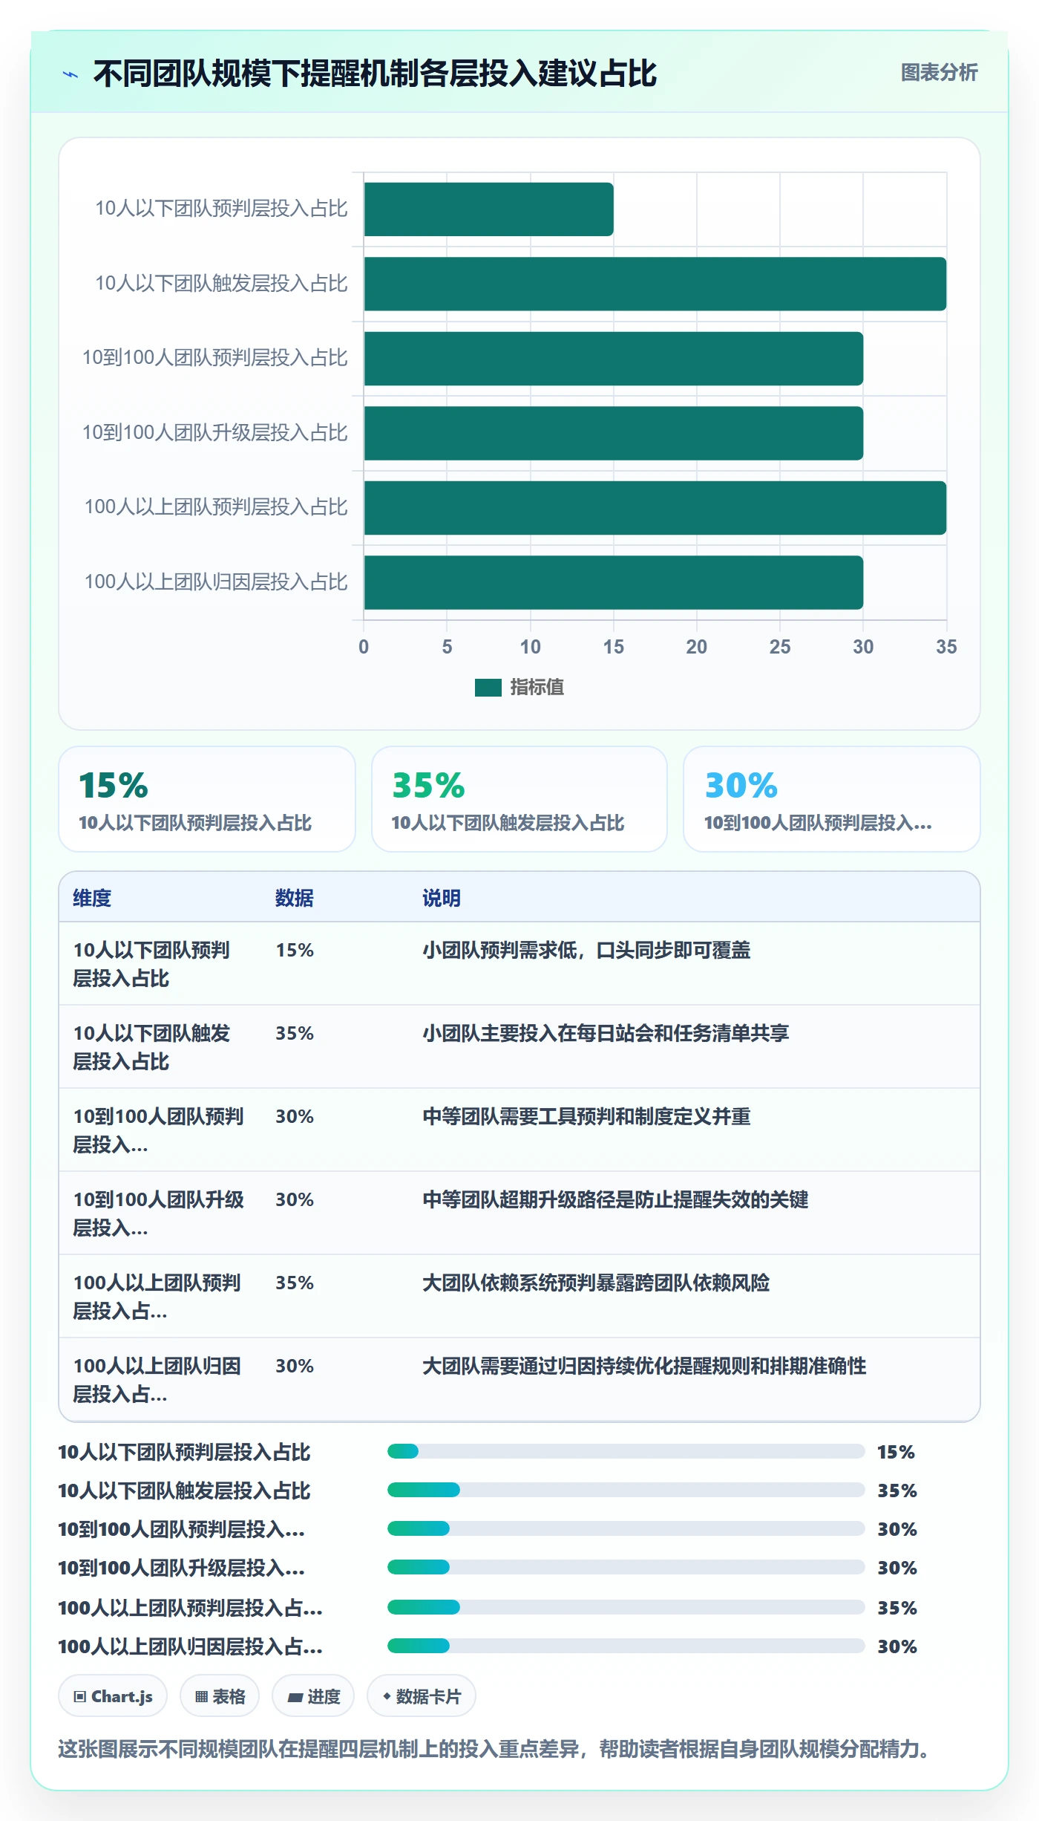
Task: Select the Chart.js tag chip
Action: [x=113, y=1696]
